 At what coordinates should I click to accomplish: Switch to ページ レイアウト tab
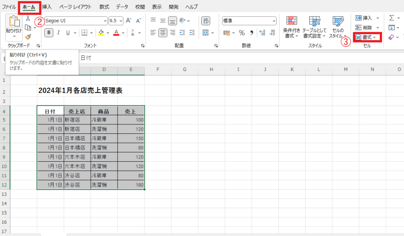click(75, 7)
